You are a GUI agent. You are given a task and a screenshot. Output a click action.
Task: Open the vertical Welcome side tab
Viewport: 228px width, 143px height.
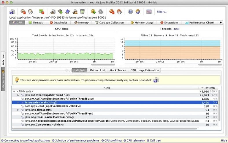(x=3, y=60)
